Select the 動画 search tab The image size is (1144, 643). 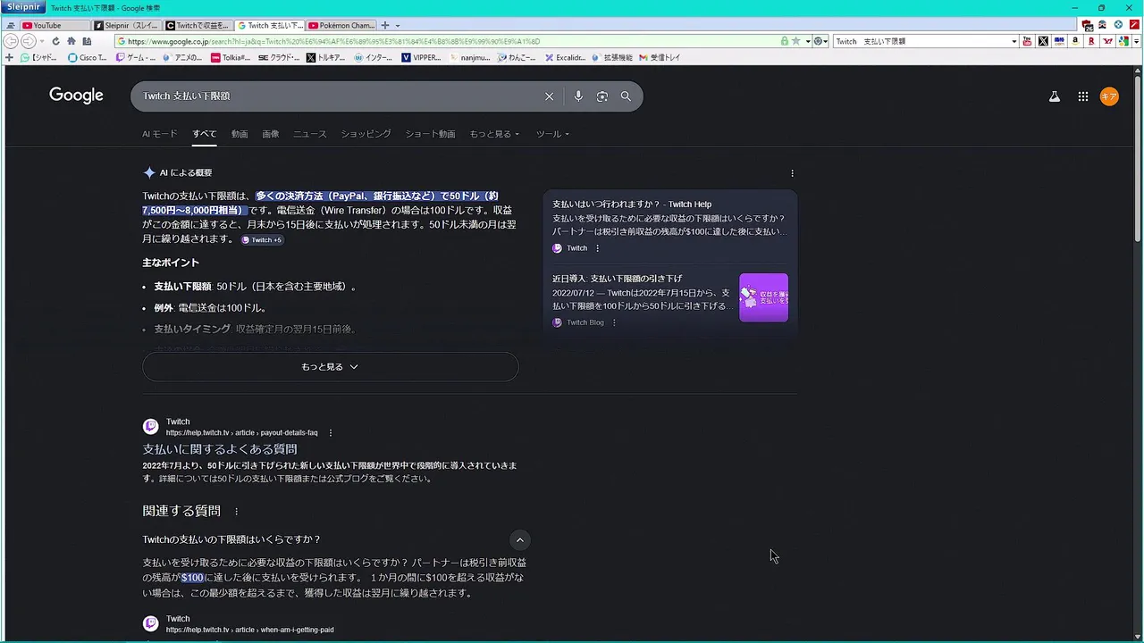(240, 134)
